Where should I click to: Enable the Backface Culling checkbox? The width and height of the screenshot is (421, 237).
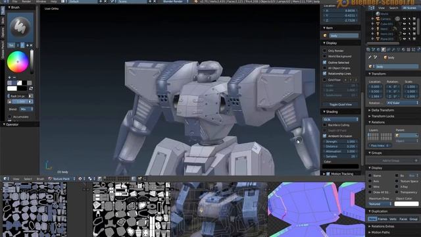coord(324,125)
